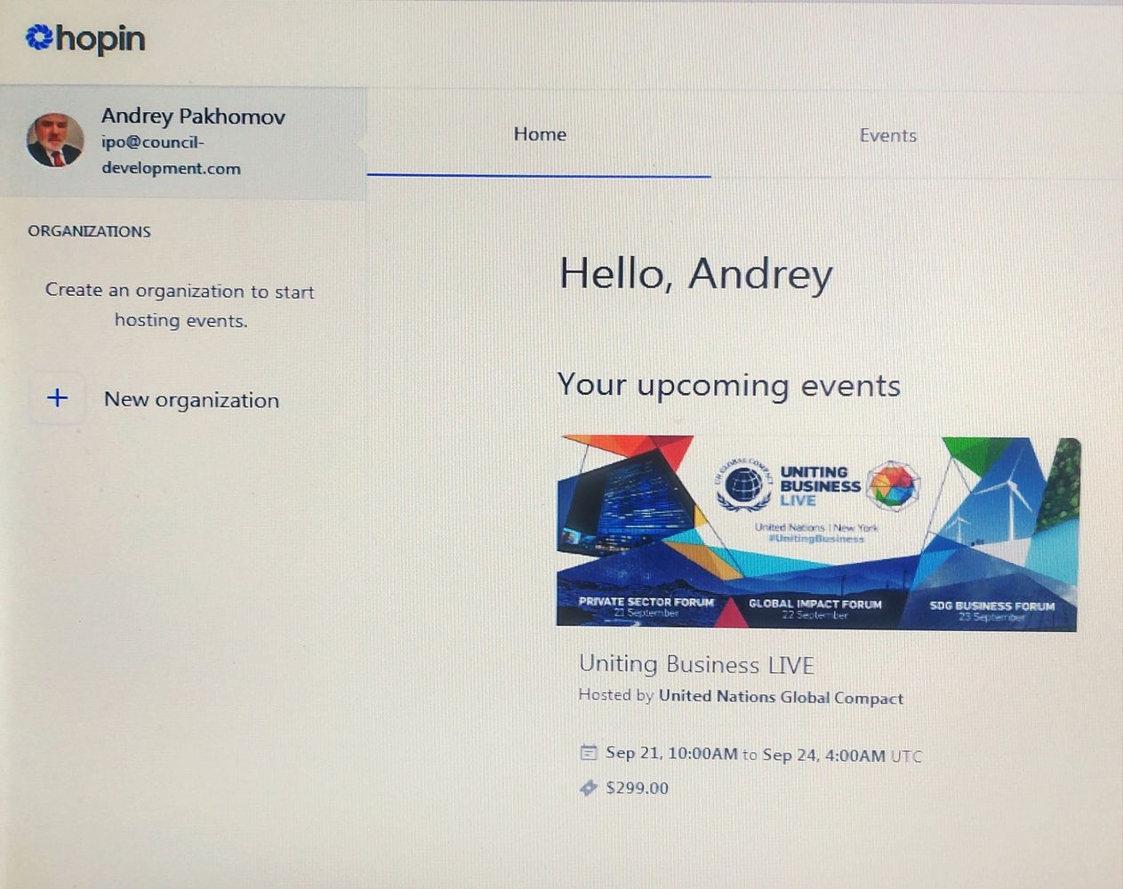Open the Uniting Business LIVE banner image
Screen dimensions: 1123x889
(x=817, y=533)
